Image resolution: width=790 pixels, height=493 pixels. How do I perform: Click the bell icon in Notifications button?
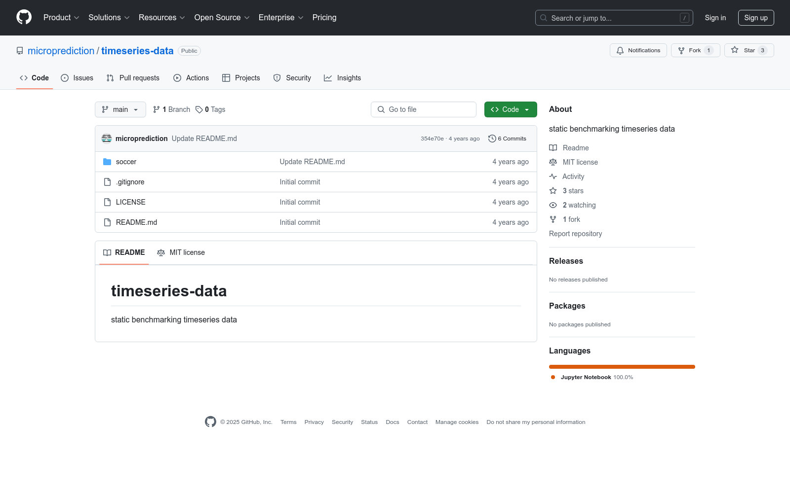(x=620, y=50)
